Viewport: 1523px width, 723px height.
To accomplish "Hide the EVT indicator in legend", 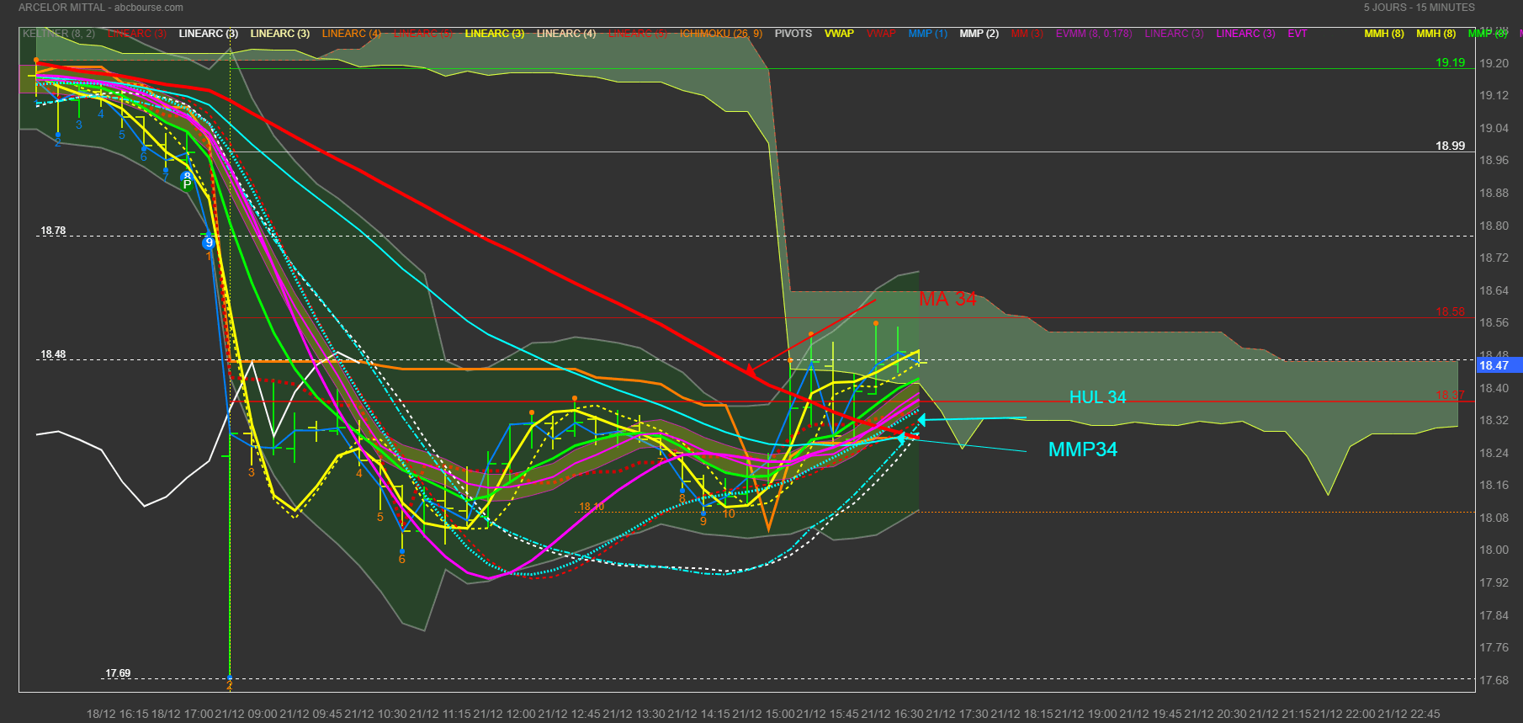I will [1297, 34].
